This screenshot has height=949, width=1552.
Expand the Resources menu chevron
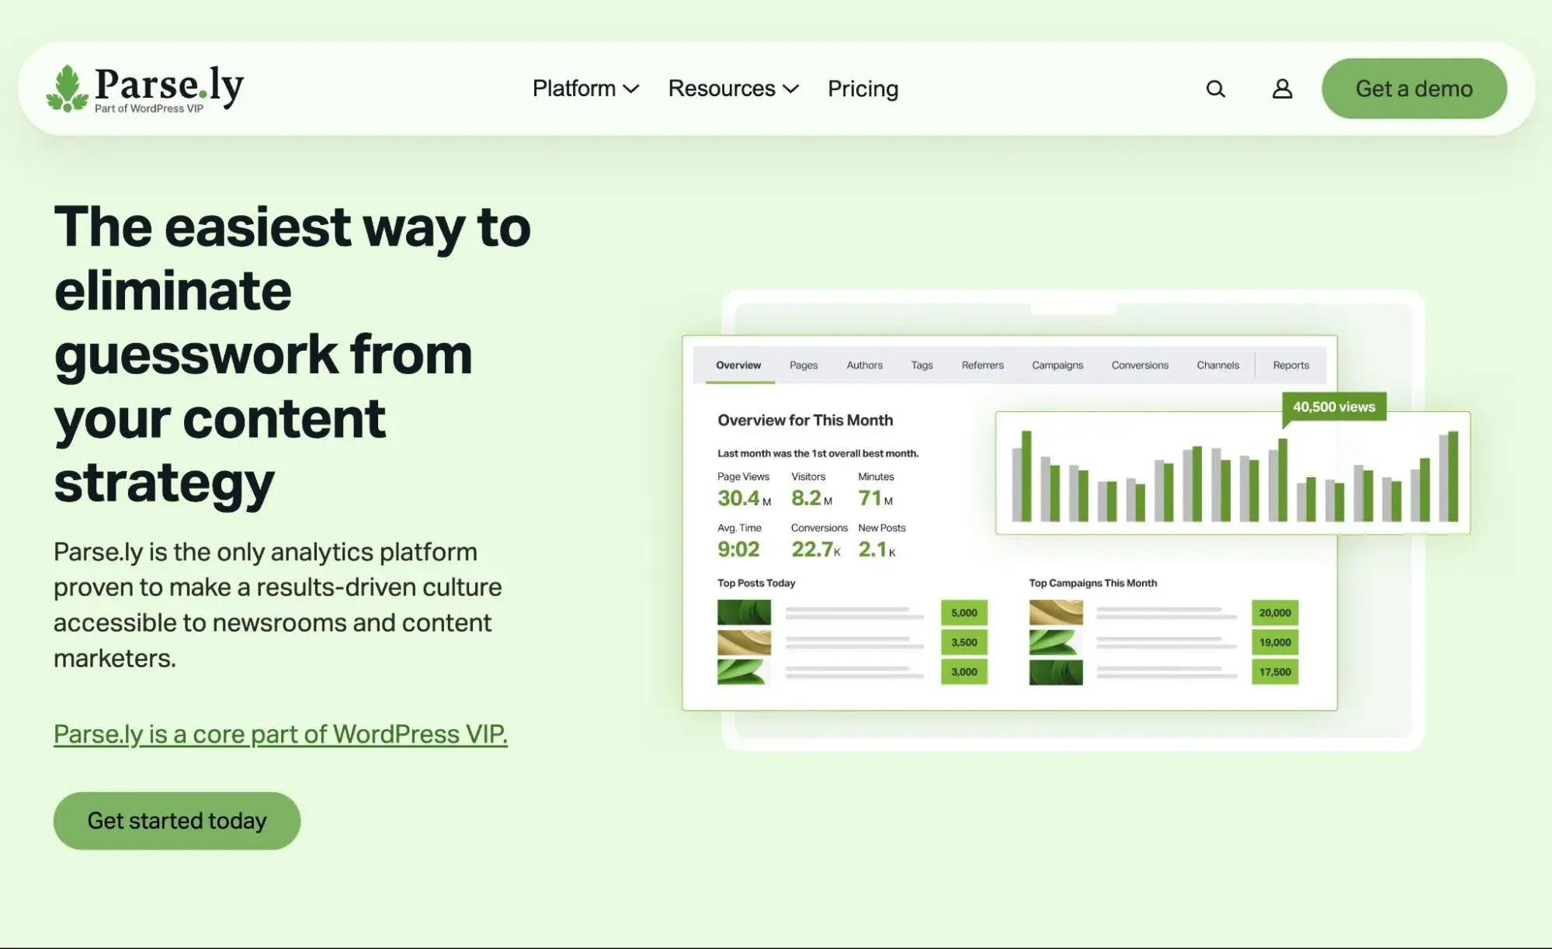pos(790,89)
